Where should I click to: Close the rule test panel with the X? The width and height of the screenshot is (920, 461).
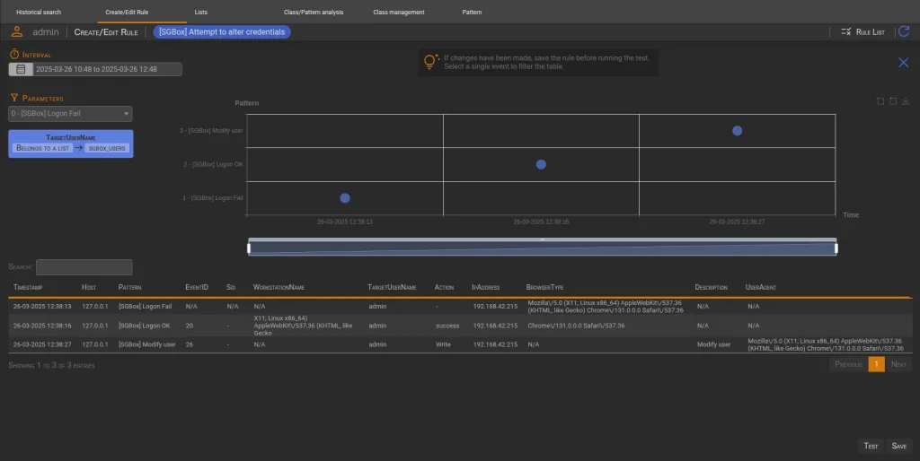pyautogui.click(x=904, y=62)
